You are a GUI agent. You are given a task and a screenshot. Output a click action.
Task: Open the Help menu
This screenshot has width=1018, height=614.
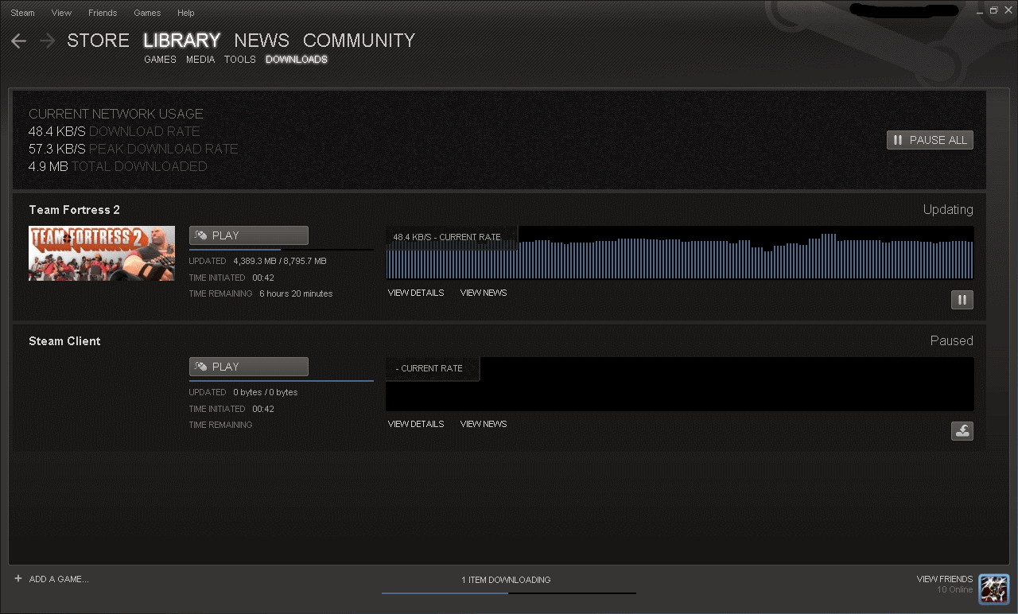point(186,13)
